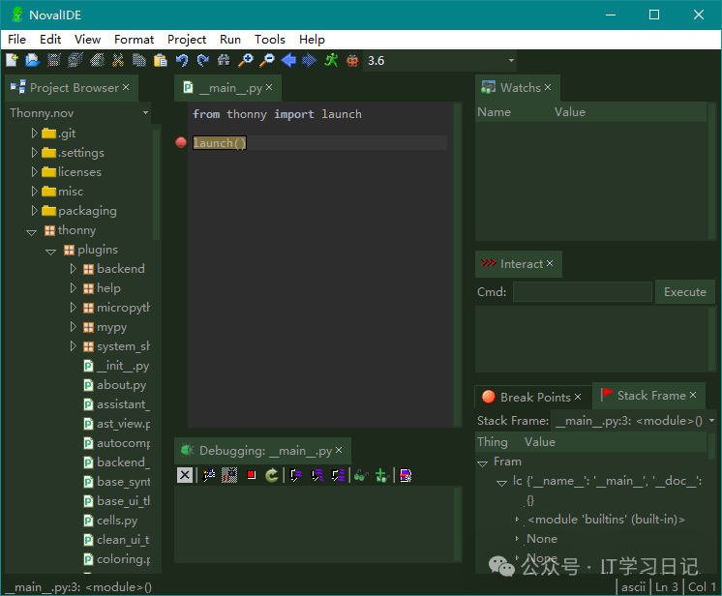Open the Python version 3.6 dropdown

511,61
